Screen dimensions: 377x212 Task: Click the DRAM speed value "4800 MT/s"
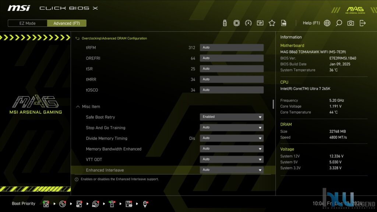338,138
